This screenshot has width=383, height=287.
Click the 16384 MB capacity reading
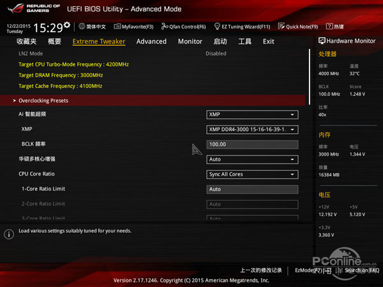[329, 175]
